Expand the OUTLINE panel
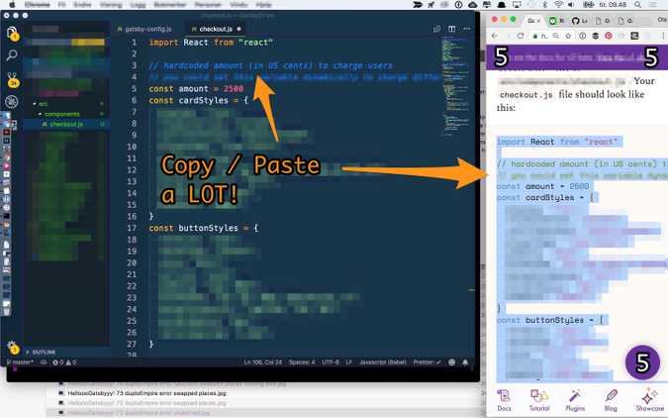The height and width of the screenshot is (418, 668). coord(44,352)
